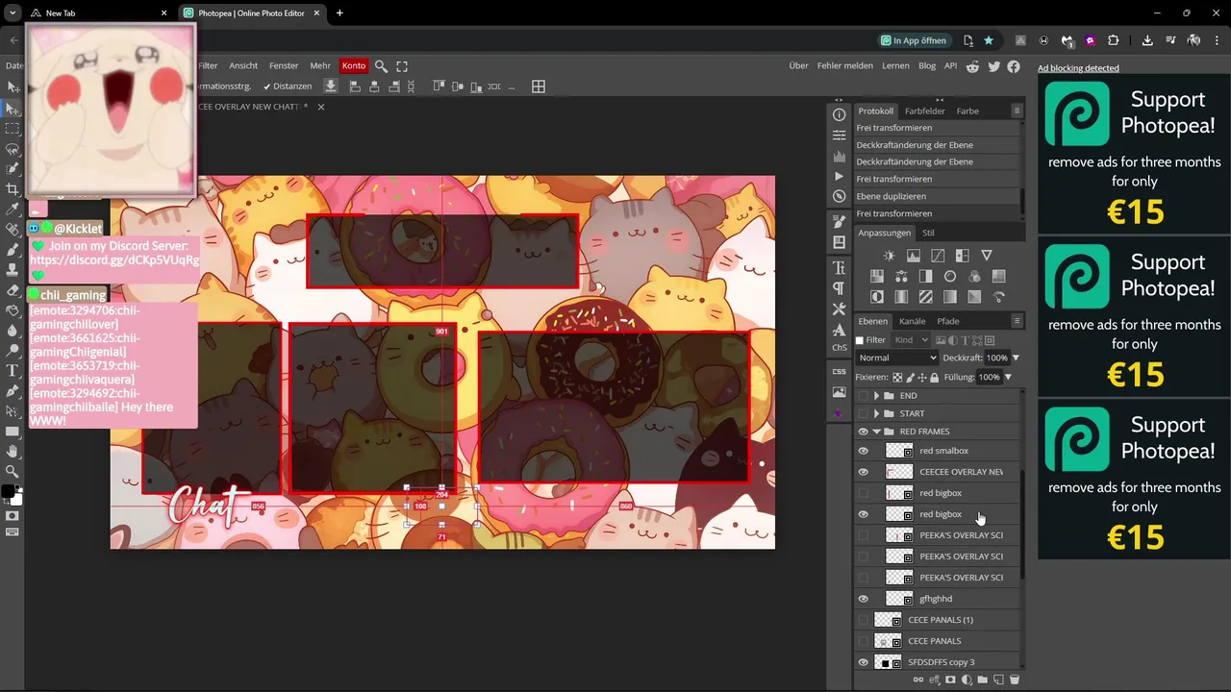Switch to the Stil tab
Screen dimensions: 1231x692
[x=928, y=233]
